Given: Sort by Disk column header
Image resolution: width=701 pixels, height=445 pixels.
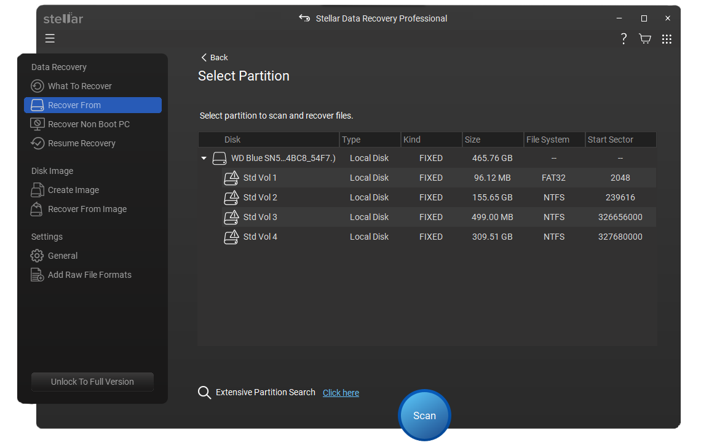Looking at the screenshot, I should point(269,140).
